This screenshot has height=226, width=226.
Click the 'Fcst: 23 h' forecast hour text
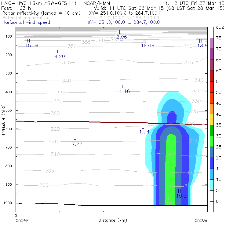click(x=16, y=8)
